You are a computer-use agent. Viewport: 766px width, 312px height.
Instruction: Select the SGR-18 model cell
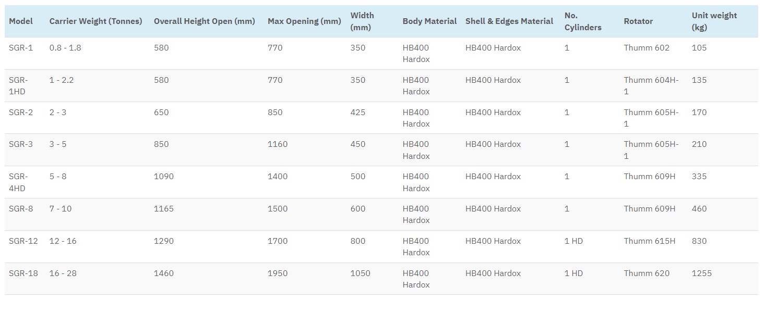[x=23, y=273]
